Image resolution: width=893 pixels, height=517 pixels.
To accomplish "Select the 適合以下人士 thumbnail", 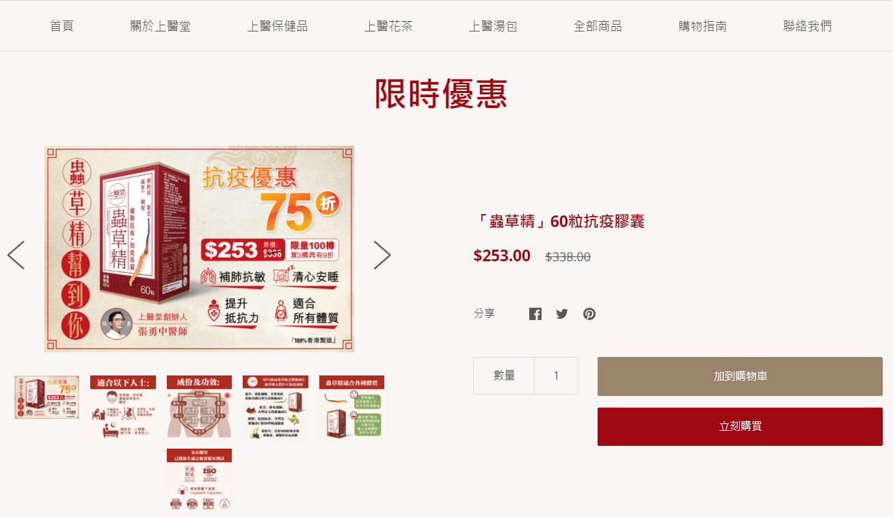I will tap(123, 407).
